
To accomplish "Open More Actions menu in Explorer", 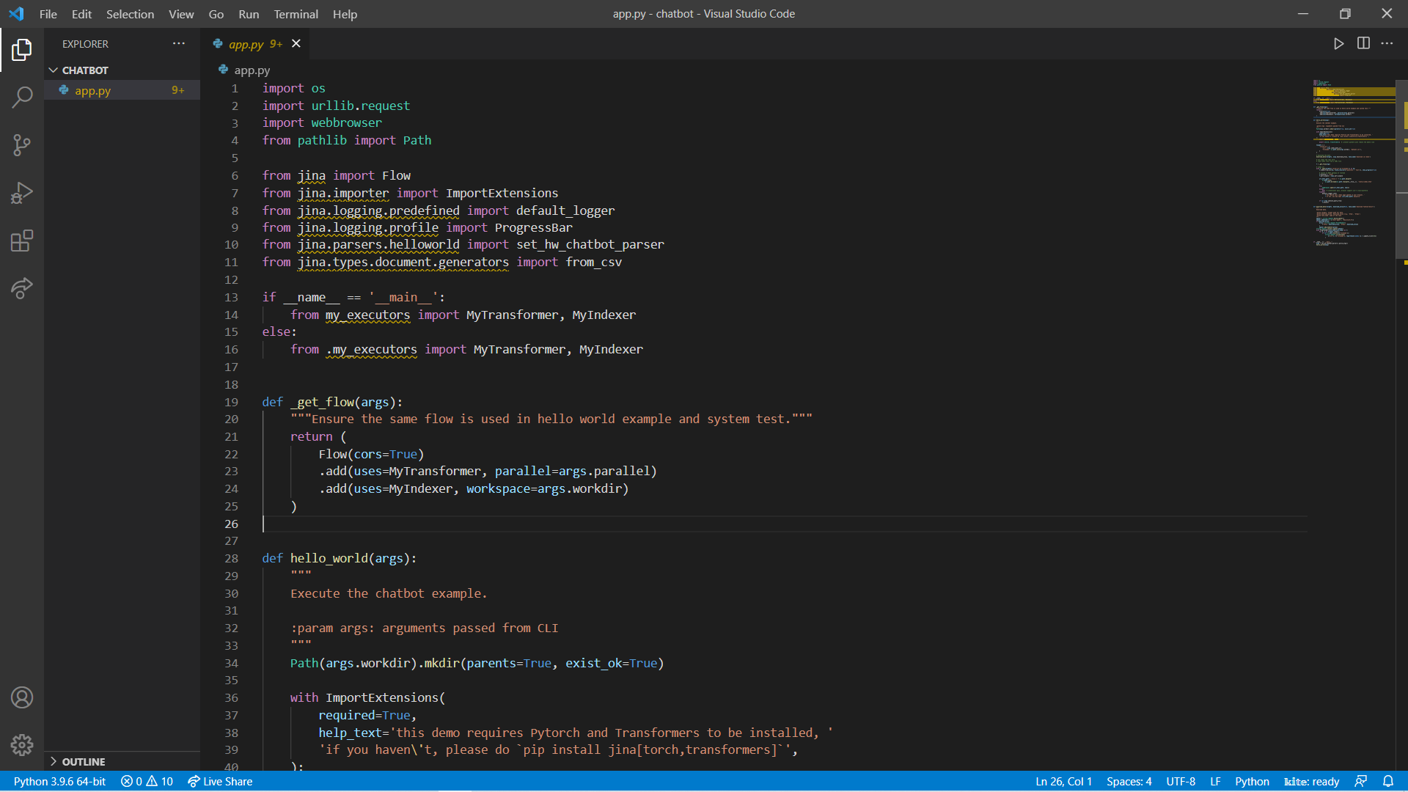I will pyautogui.click(x=178, y=43).
